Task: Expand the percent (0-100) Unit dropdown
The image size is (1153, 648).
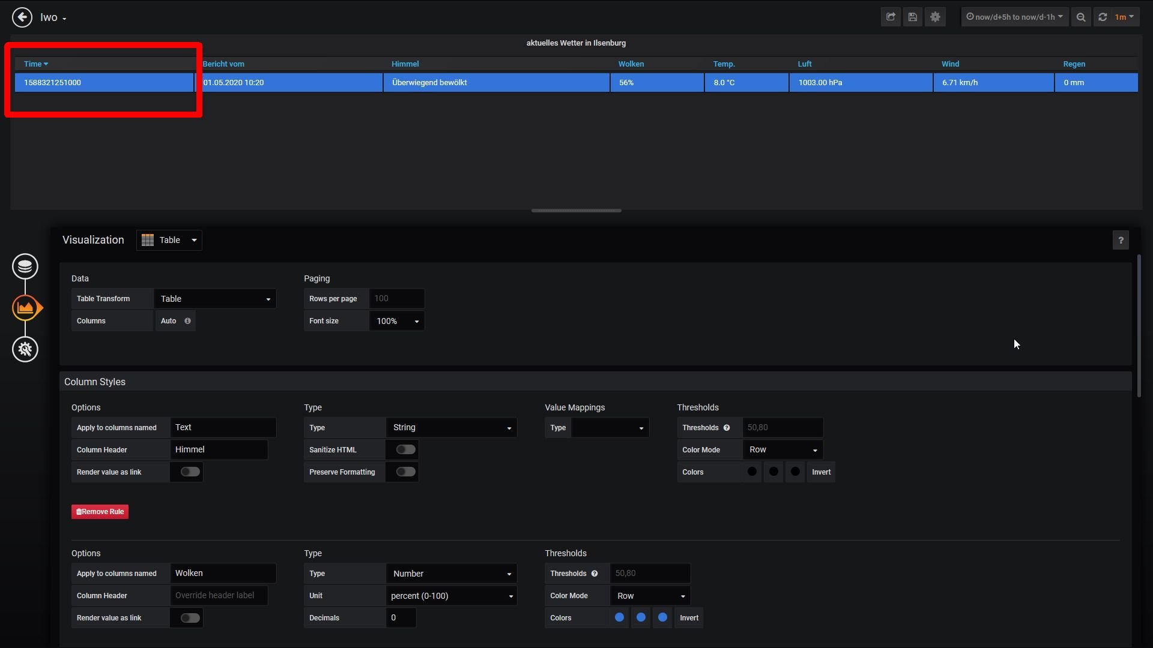Action: point(451,596)
